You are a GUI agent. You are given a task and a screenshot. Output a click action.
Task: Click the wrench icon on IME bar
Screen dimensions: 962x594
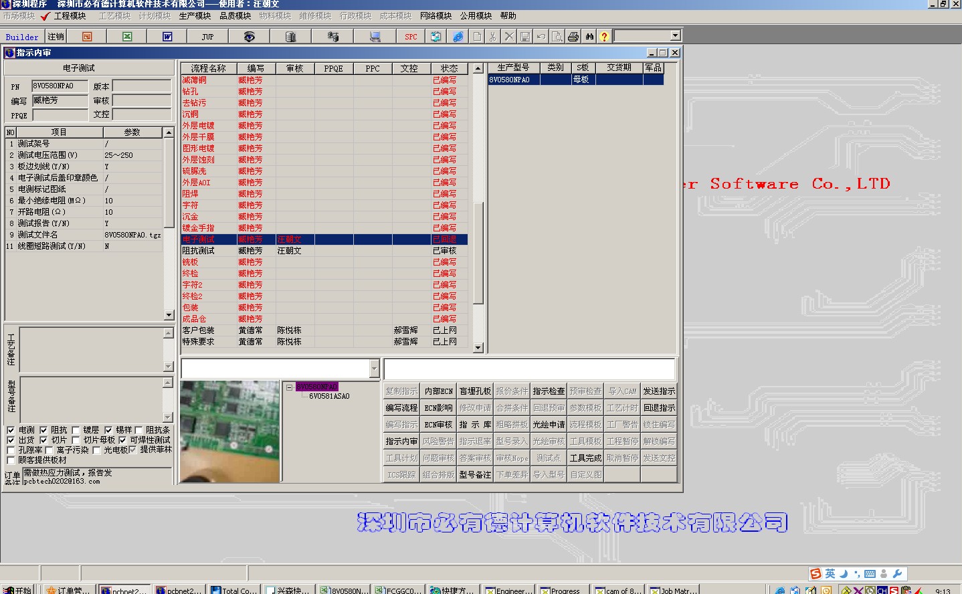(x=897, y=573)
